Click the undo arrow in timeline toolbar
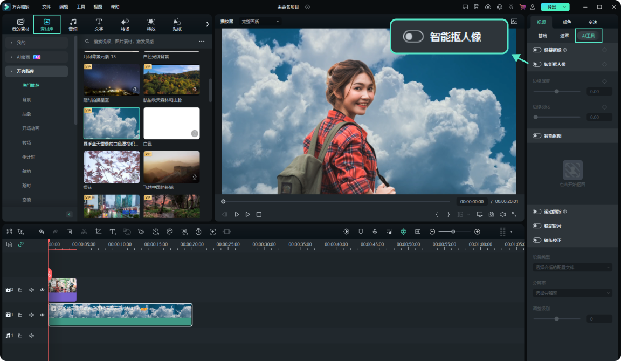 point(41,231)
